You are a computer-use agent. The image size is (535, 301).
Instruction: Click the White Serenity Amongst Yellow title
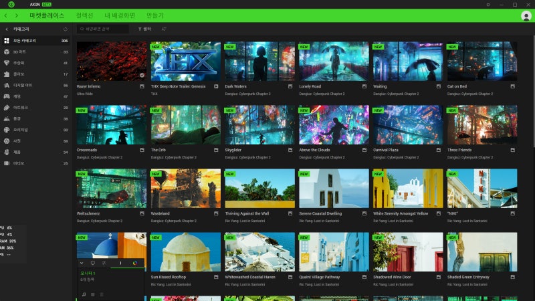coord(401,213)
